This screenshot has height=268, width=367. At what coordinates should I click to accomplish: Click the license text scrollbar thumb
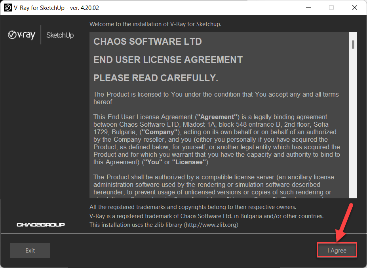coord(353,44)
